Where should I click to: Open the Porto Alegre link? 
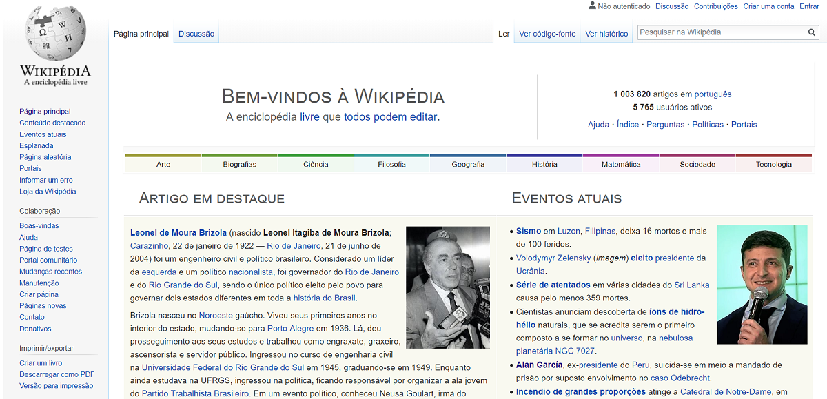[x=292, y=329]
